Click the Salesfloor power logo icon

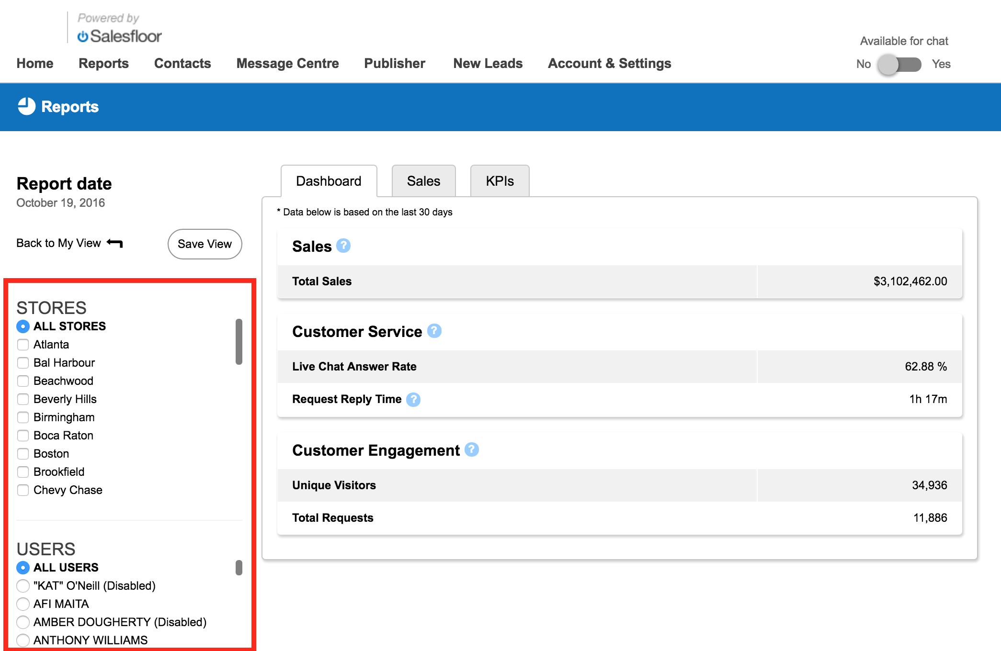tap(83, 36)
